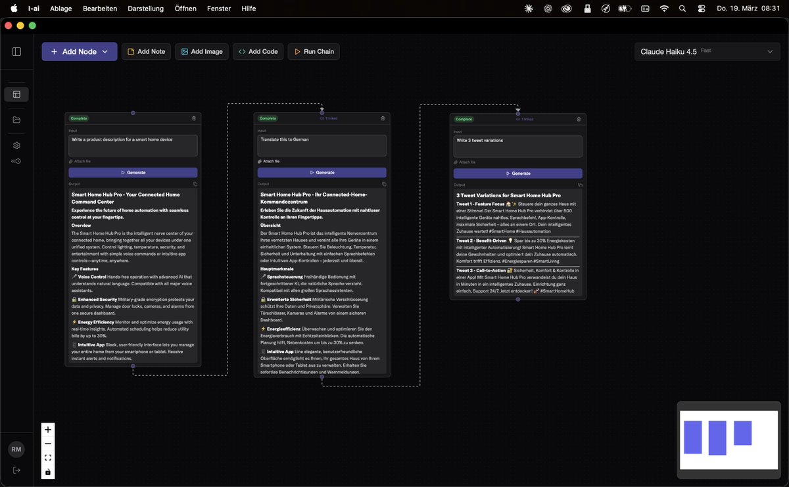Click the Creative Cloud menu bar icon
The height and width of the screenshot is (487, 789).
pos(567,9)
